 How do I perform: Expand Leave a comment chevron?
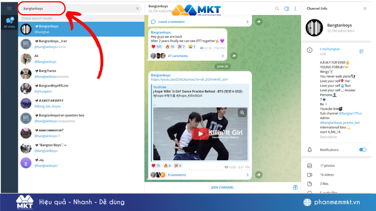[247, 22]
